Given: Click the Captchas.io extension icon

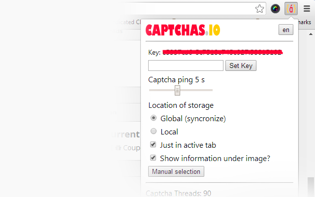Looking at the screenshot, I should point(291,9).
